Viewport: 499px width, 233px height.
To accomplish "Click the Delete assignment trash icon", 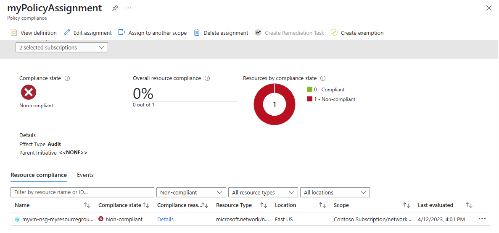I will pyautogui.click(x=197, y=33).
